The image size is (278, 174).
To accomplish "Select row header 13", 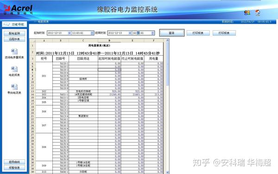I will click(x=32, y=91).
